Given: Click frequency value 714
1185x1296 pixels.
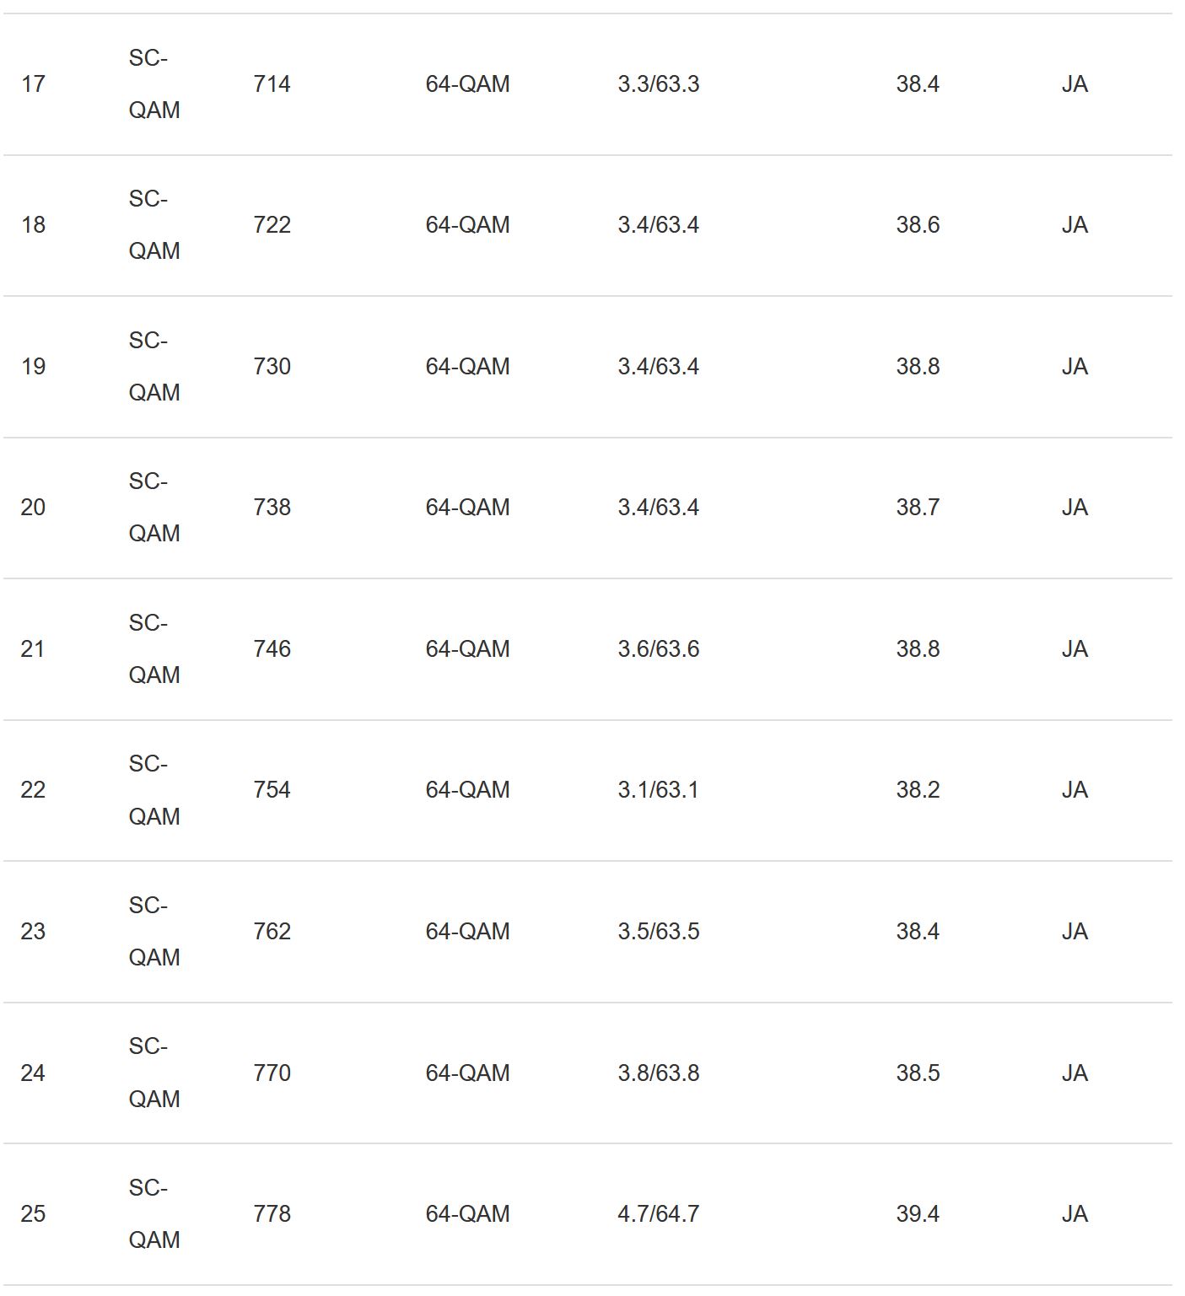Looking at the screenshot, I should click(x=272, y=84).
